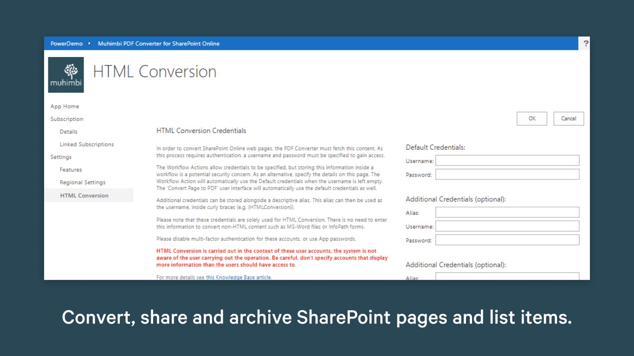This screenshot has height=356, width=634.
Task: Open Features settings page
Action: click(x=71, y=170)
